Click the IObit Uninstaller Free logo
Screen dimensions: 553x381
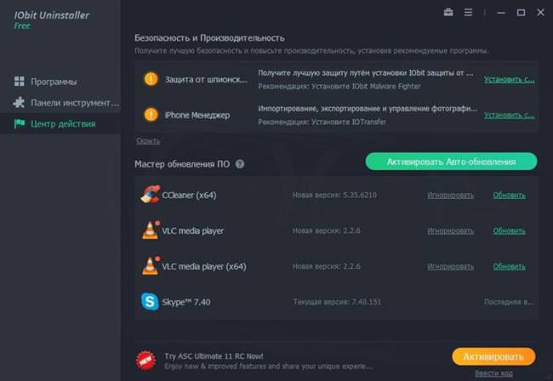52,20
